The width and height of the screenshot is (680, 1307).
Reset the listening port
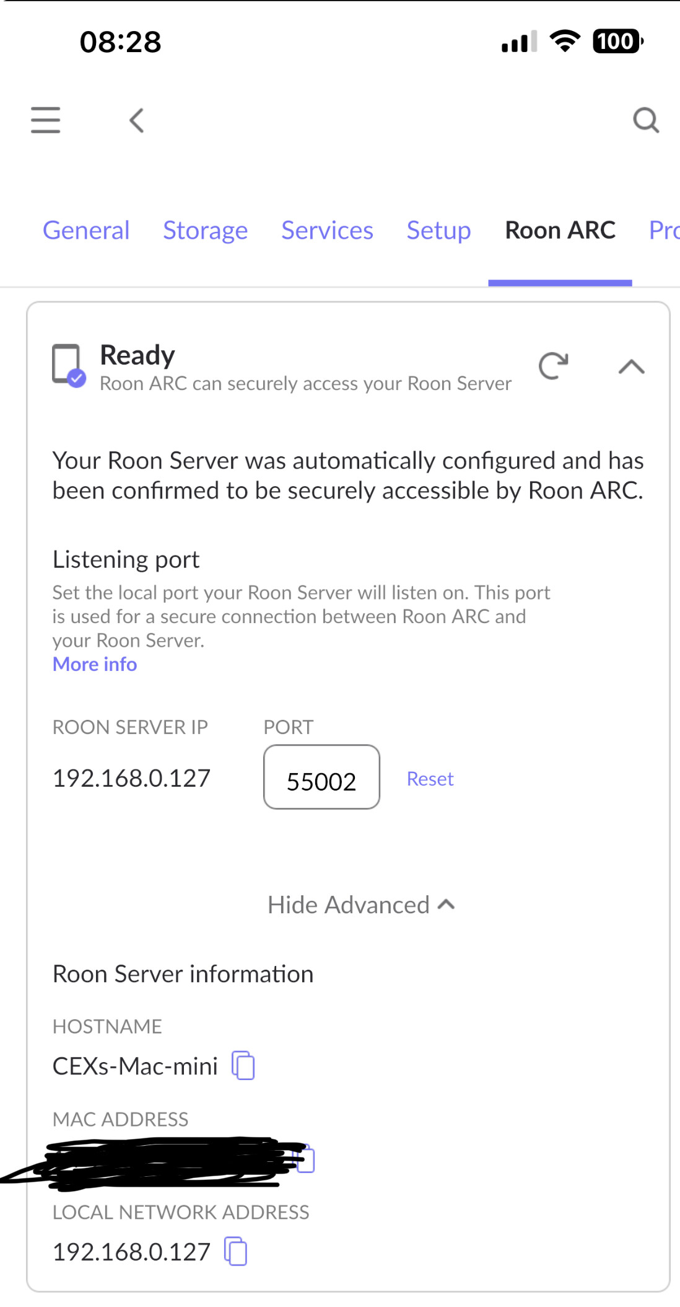coord(430,779)
